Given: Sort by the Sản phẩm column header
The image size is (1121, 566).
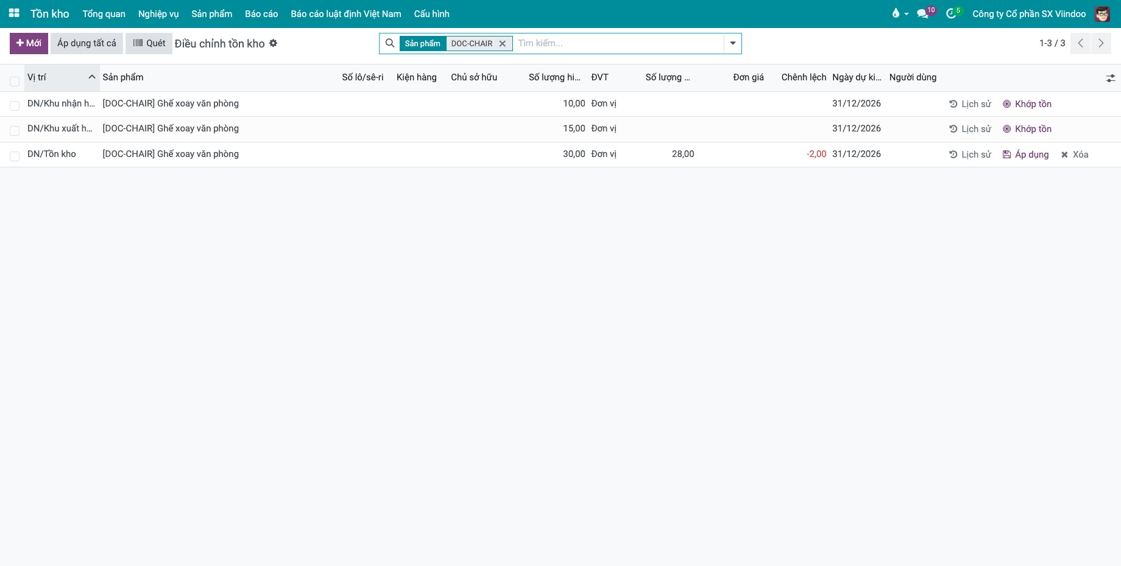Looking at the screenshot, I should [x=123, y=77].
